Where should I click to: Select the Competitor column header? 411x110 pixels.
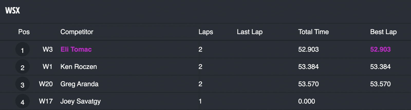point(77,32)
